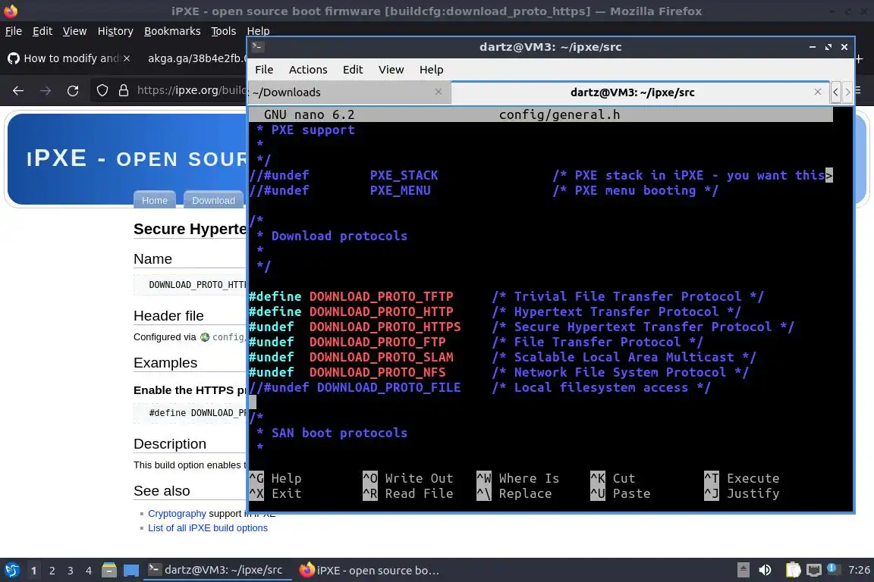Image resolution: width=874 pixels, height=582 pixels.
Task: Open the start menu icon in the taskbar
Action: coord(11,571)
